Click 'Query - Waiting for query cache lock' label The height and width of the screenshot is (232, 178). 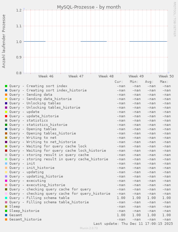pos(48,146)
